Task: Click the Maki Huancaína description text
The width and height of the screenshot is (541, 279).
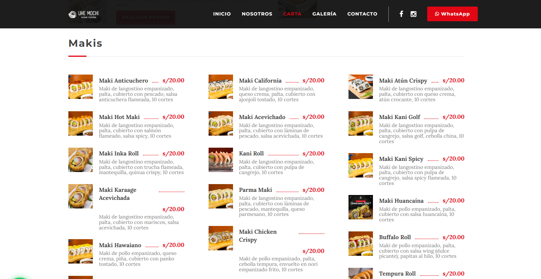Action: [x=417, y=214]
